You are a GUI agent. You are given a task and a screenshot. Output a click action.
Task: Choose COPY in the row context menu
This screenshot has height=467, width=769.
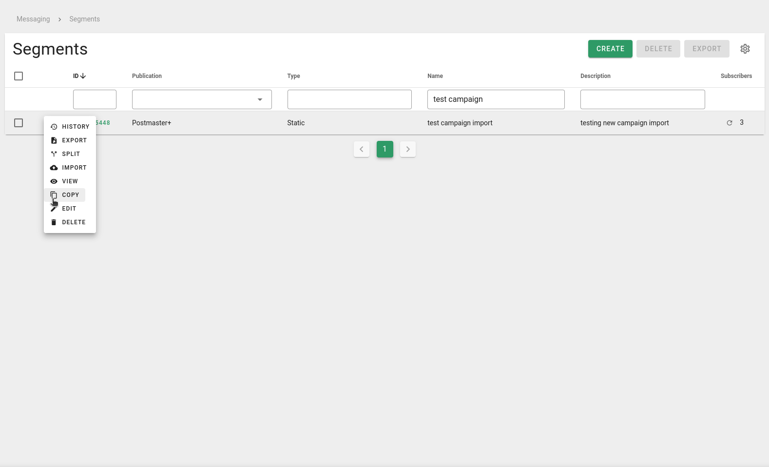[65, 195]
